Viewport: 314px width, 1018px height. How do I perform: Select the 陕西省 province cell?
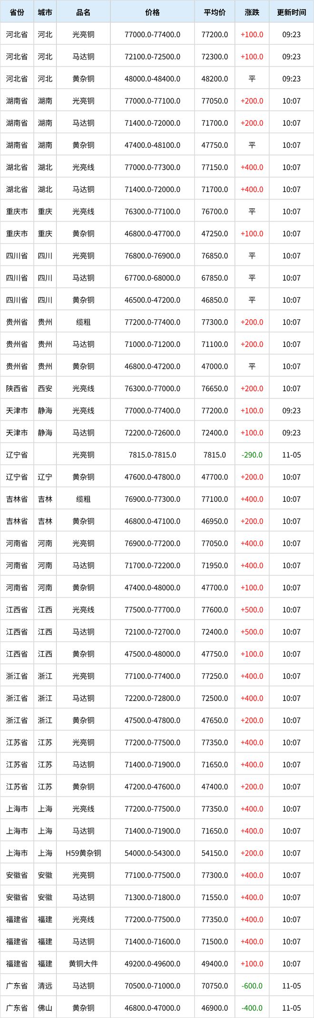[x=17, y=388]
